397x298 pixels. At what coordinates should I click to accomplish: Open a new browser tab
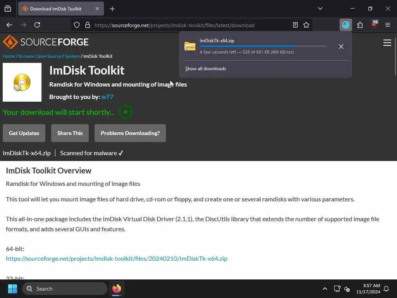pos(112,9)
